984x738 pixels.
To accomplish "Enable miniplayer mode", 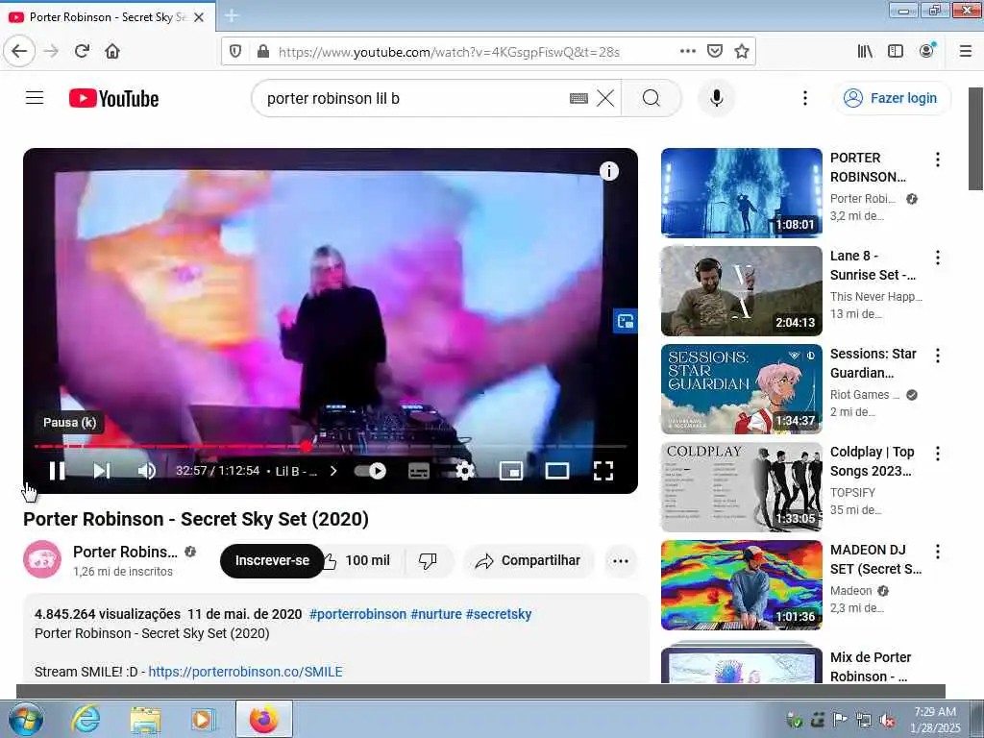I will coord(511,471).
